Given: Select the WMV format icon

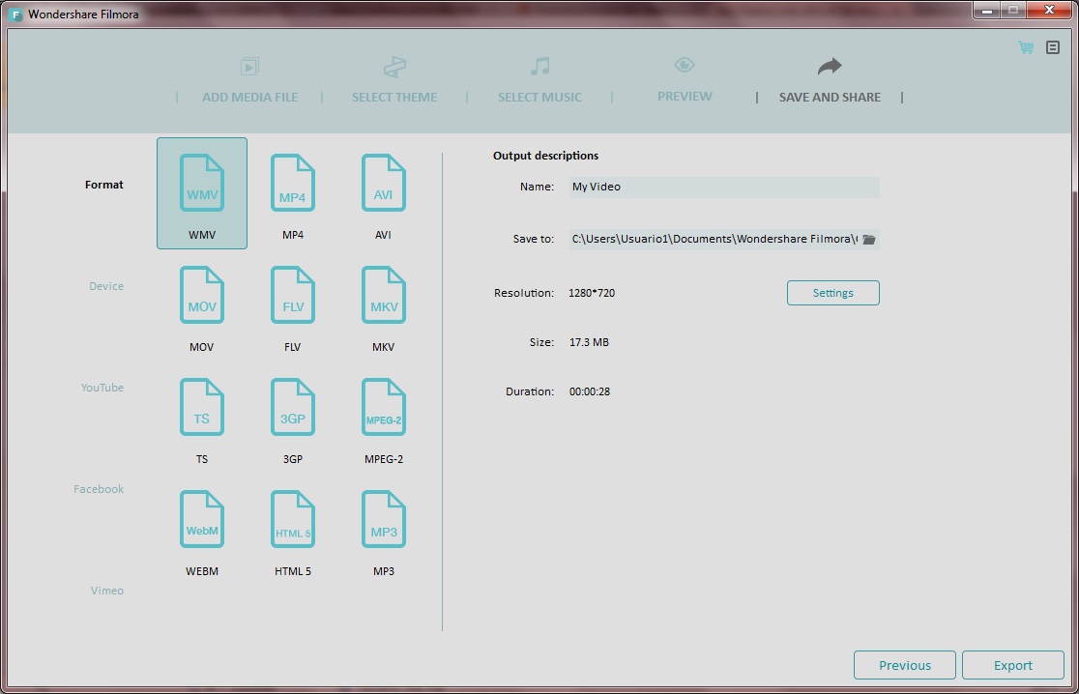Looking at the screenshot, I should [201, 183].
